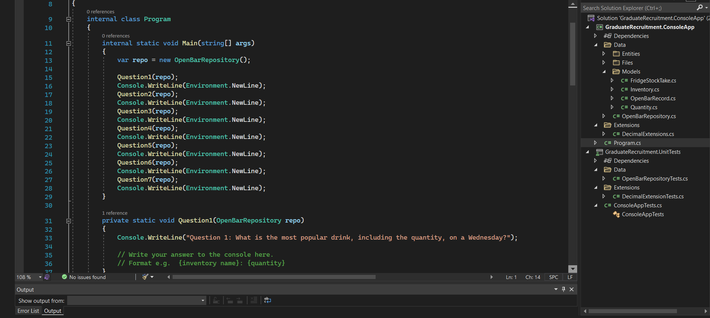This screenshot has height=318, width=710.
Task: Go to previous message in Output toolbar
Action: pos(230,301)
